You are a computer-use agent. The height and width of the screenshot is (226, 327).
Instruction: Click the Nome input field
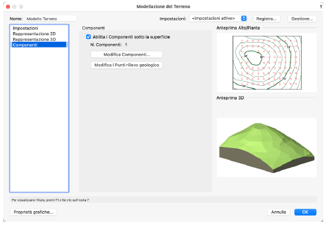click(51, 19)
